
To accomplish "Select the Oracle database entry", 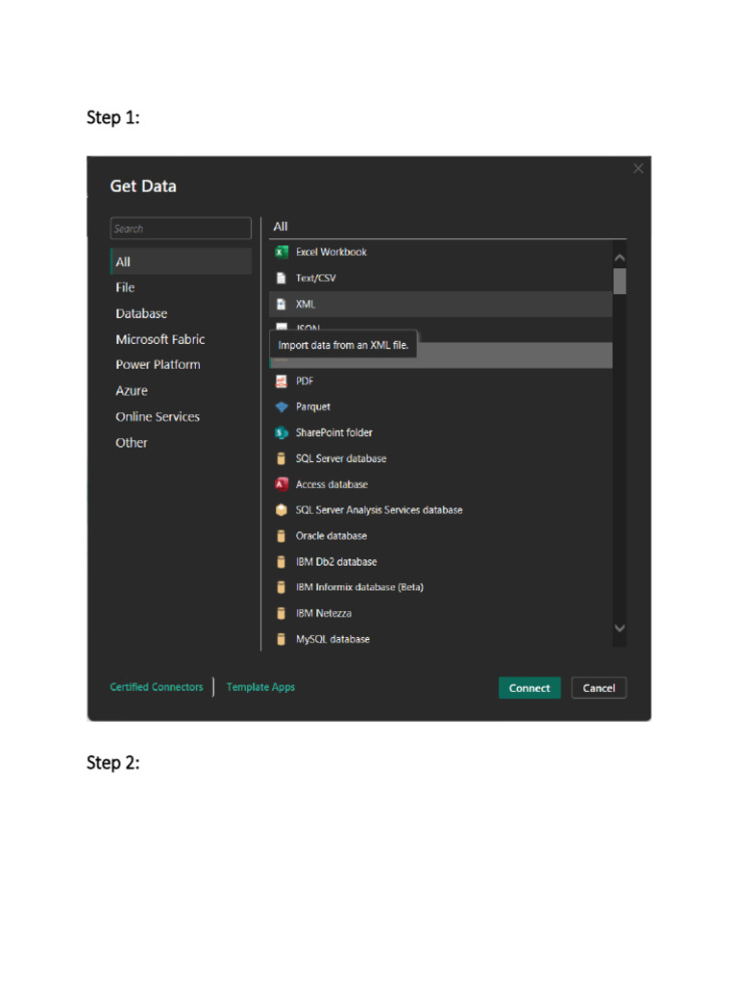I will coord(441,536).
